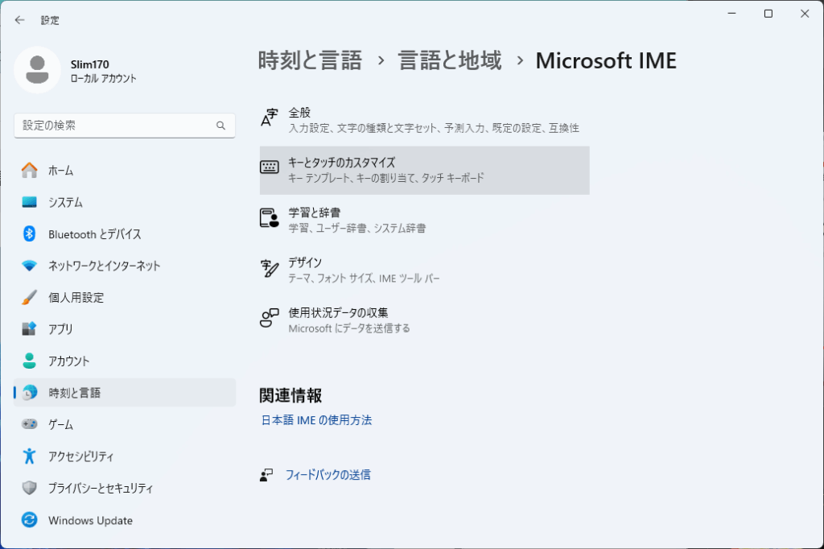Click the アカウント person icon
This screenshot has width=824, height=549.
click(30, 361)
